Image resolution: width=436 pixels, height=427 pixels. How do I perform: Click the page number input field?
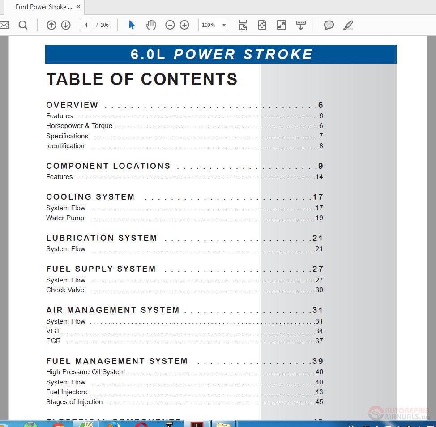pyautogui.click(x=86, y=25)
